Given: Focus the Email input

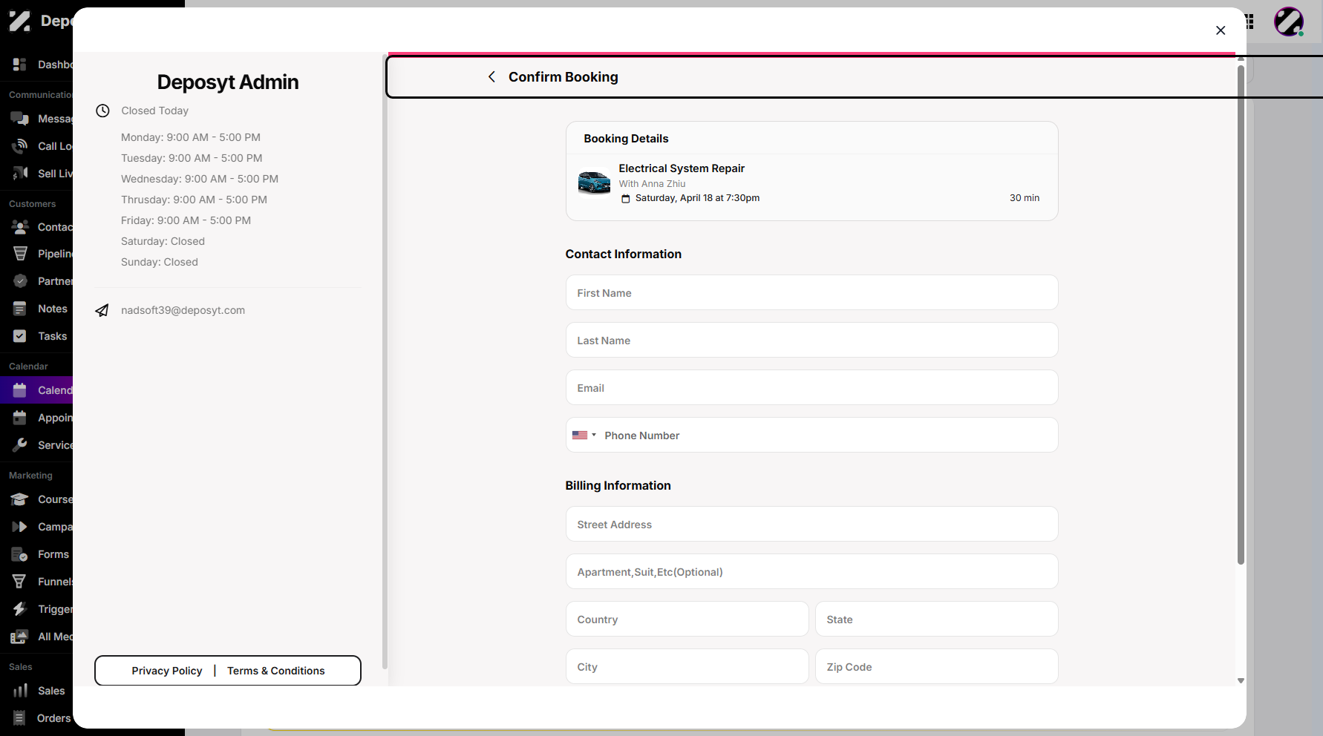Looking at the screenshot, I should tap(811, 388).
